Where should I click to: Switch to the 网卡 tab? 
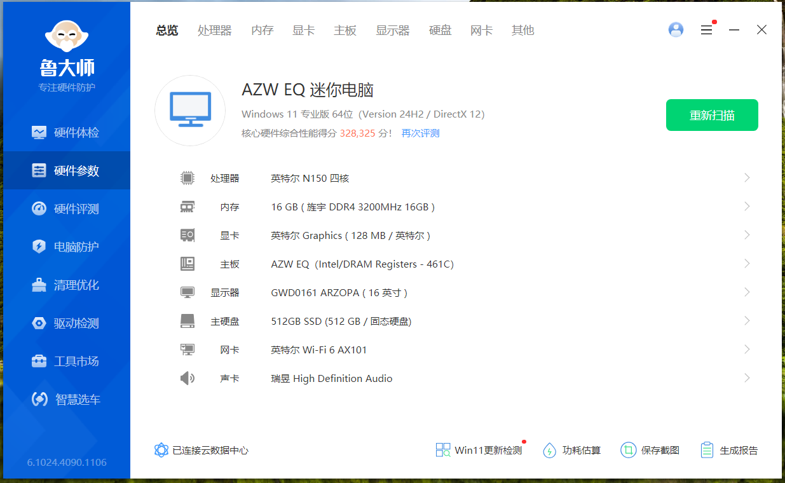[482, 31]
